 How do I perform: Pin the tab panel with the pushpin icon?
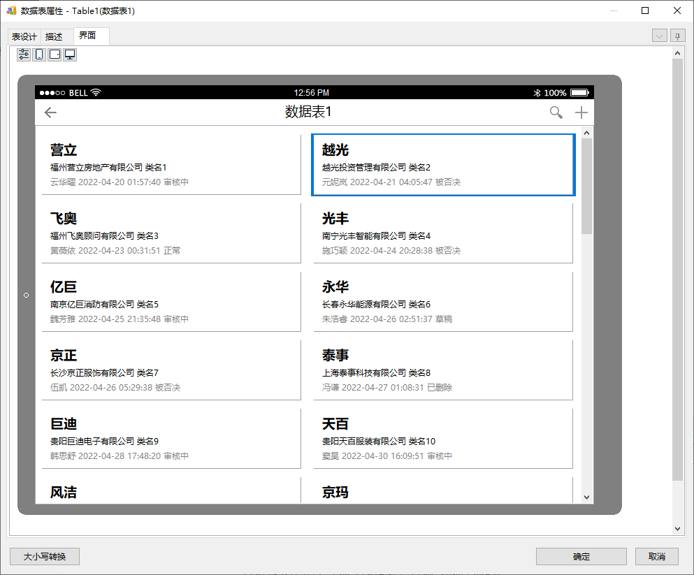tap(677, 36)
